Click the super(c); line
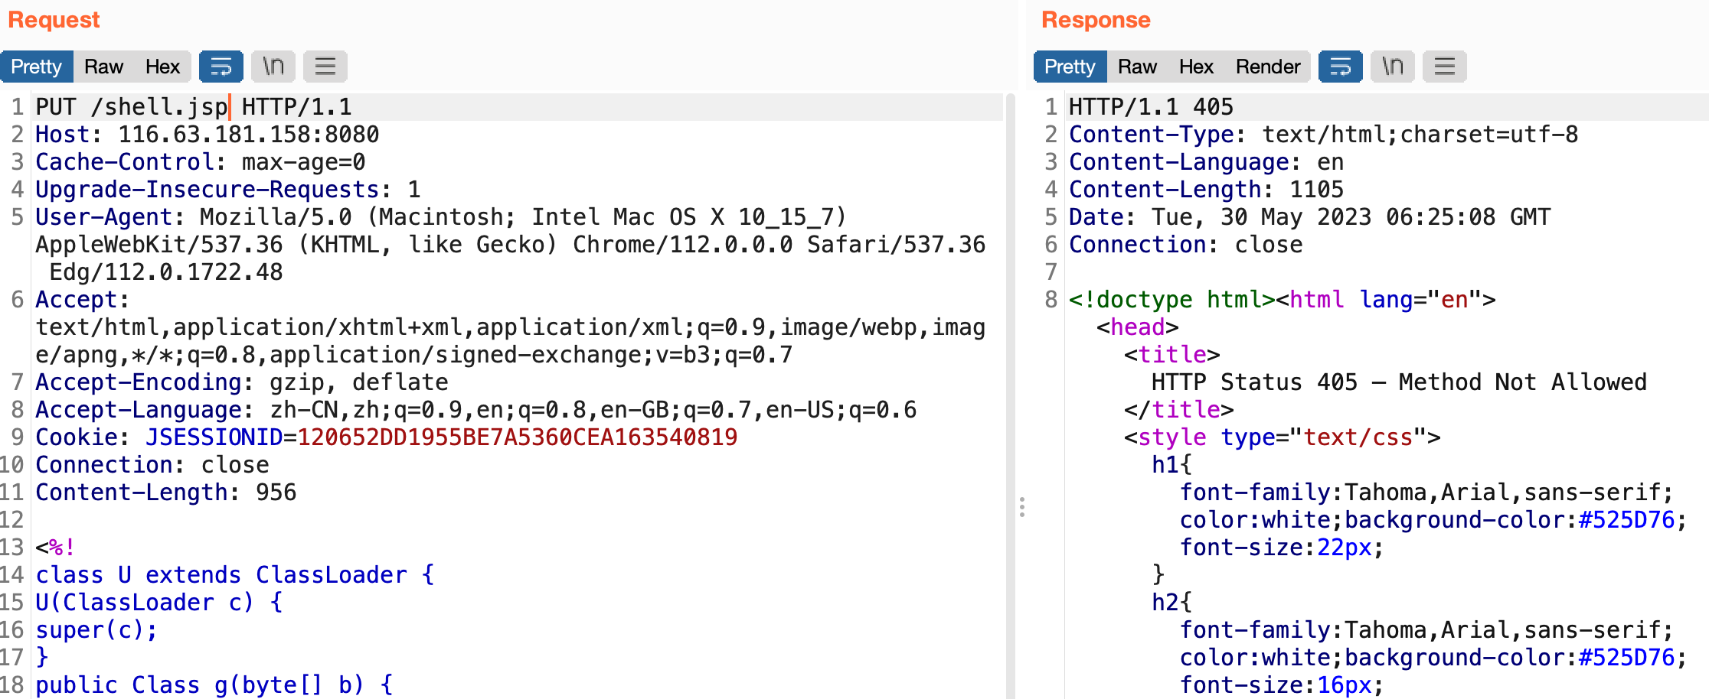Viewport: 1709px width, 699px height. [96, 630]
